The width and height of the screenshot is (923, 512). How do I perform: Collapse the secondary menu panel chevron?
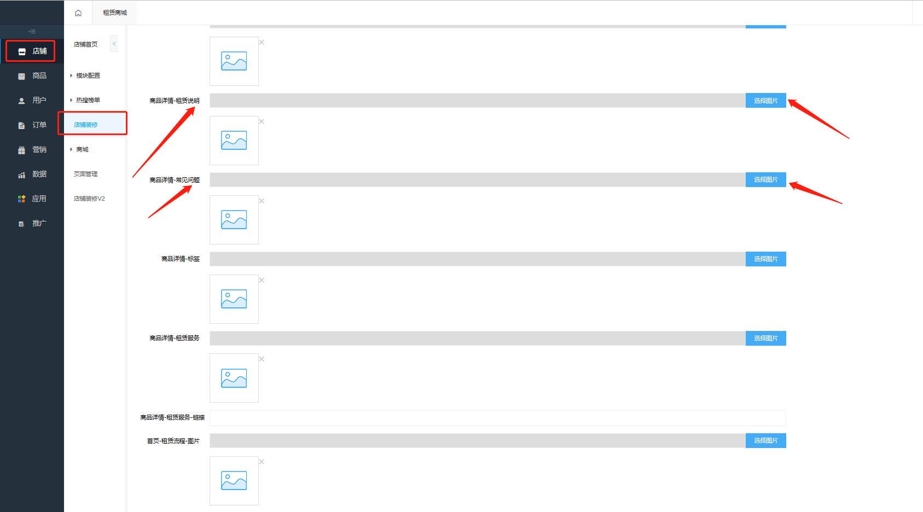114,44
